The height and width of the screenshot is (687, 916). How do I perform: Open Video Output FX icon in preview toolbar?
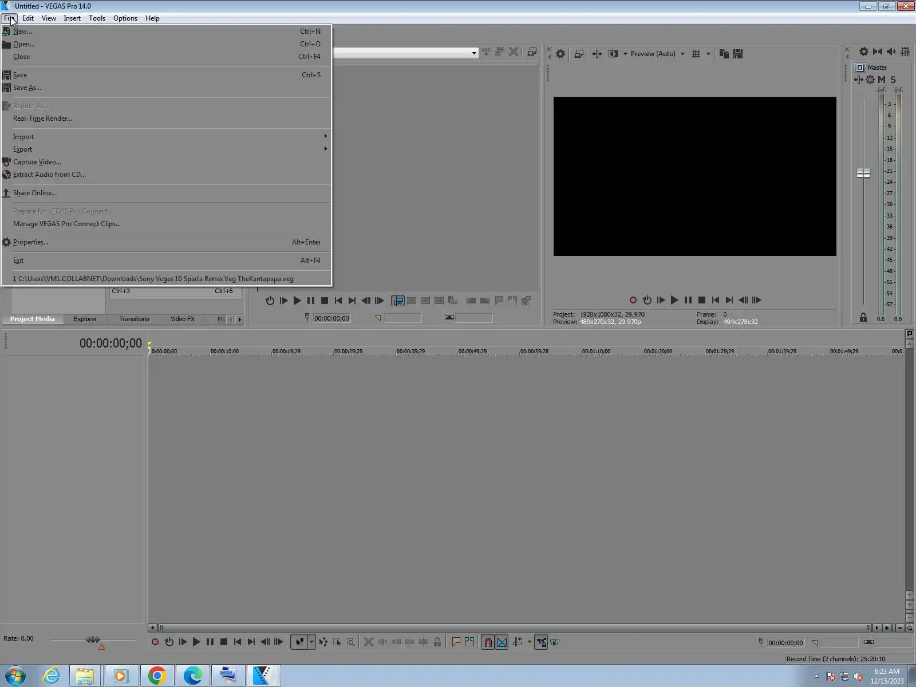(597, 54)
